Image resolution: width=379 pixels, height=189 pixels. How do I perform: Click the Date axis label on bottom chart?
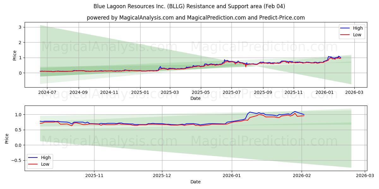click(196, 182)
